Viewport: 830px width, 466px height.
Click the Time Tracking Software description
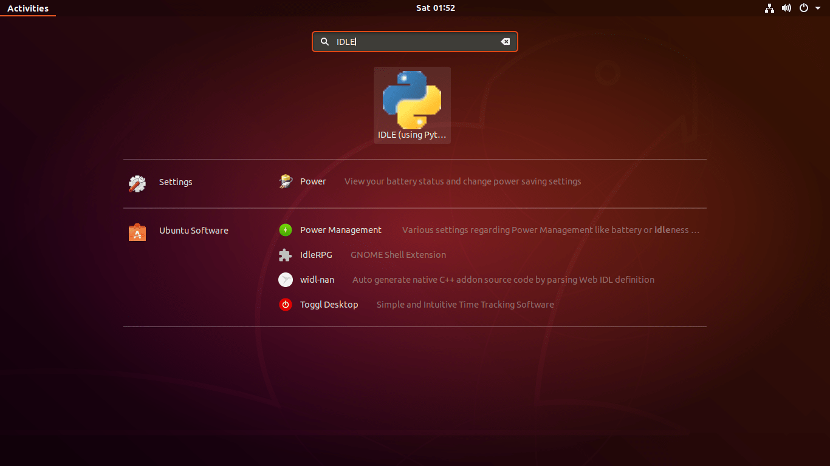point(465,305)
